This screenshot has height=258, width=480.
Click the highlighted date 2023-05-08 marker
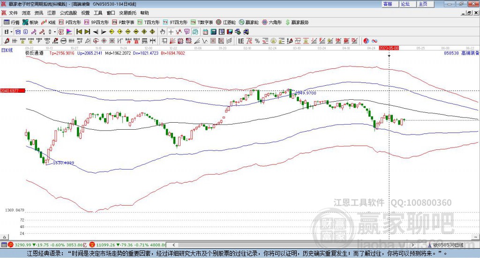point(389,48)
